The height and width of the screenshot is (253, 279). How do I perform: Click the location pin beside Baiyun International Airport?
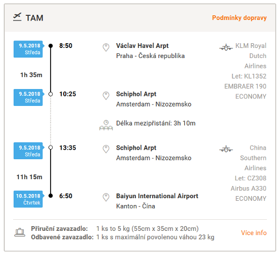point(106,198)
